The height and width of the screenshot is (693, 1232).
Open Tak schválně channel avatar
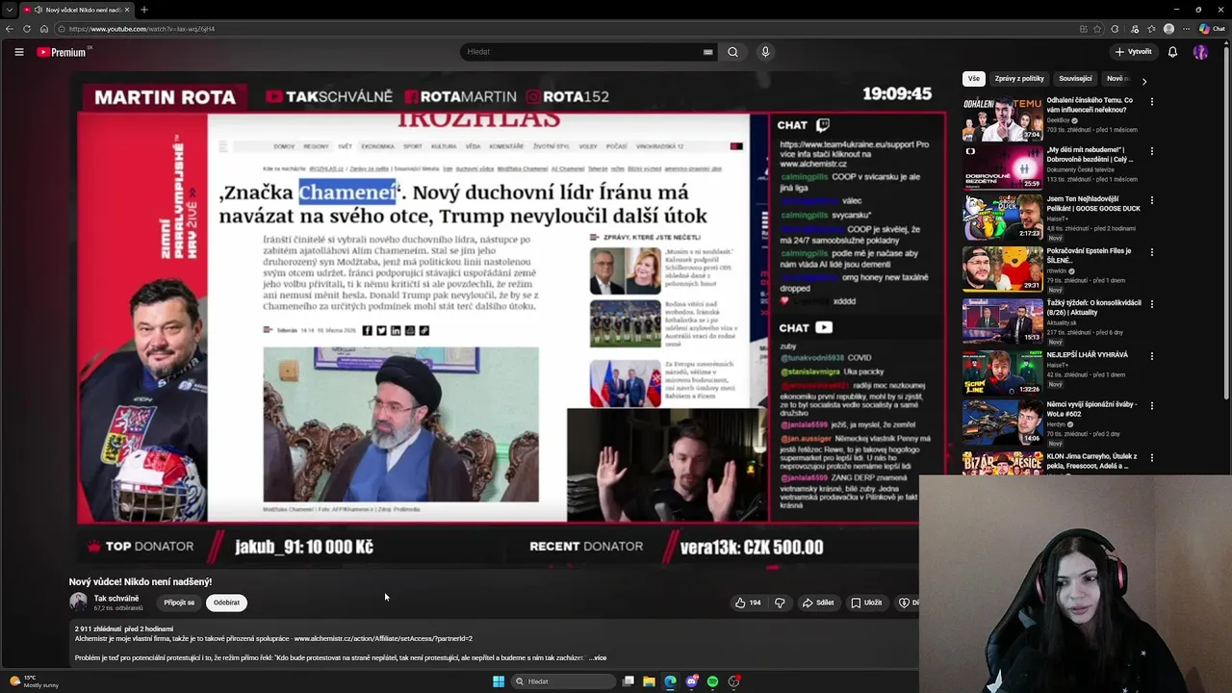[78, 603]
